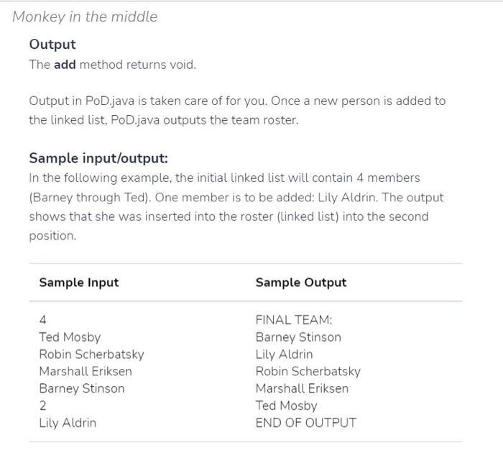Click the END OF OUTPUT line

click(x=306, y=423)
